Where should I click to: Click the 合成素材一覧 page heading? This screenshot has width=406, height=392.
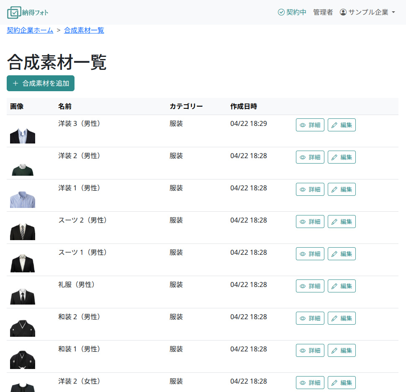(57, 62)
